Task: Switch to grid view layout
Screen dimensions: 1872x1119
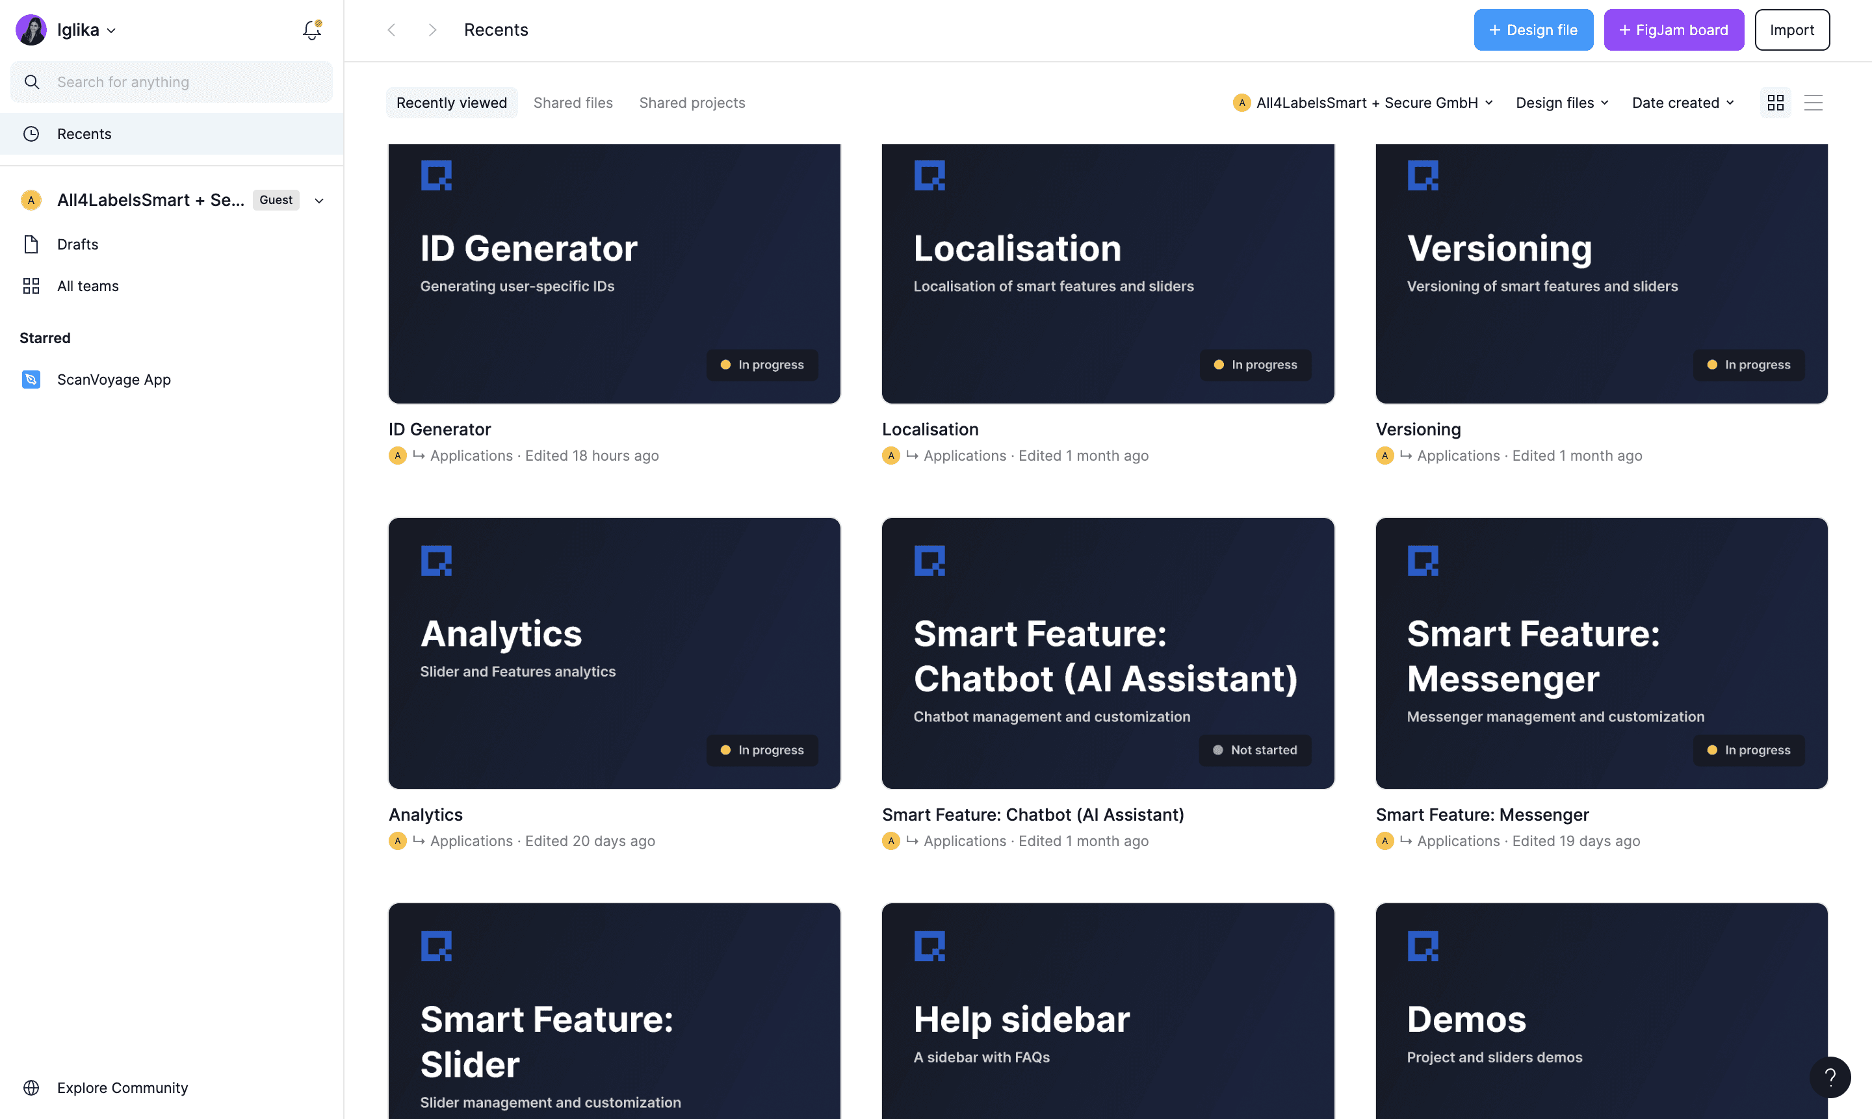Action: tap(1775, 103)
